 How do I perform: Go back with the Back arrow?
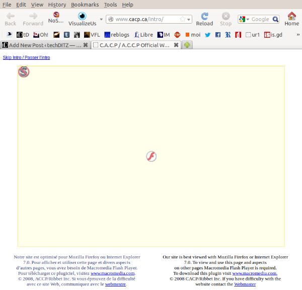(x=11, y=19)
